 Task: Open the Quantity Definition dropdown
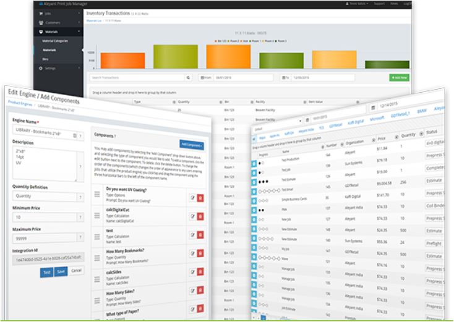[45, 196]
